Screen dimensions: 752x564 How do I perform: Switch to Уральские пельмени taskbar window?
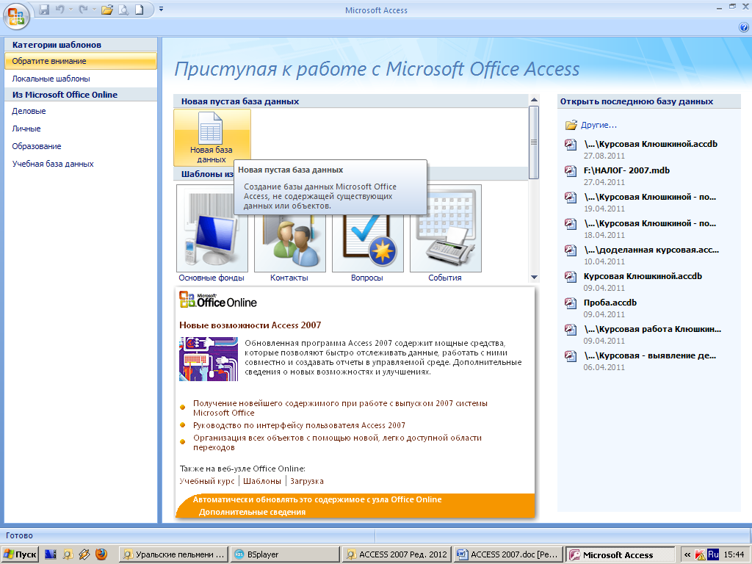click(x=173, y=554)
